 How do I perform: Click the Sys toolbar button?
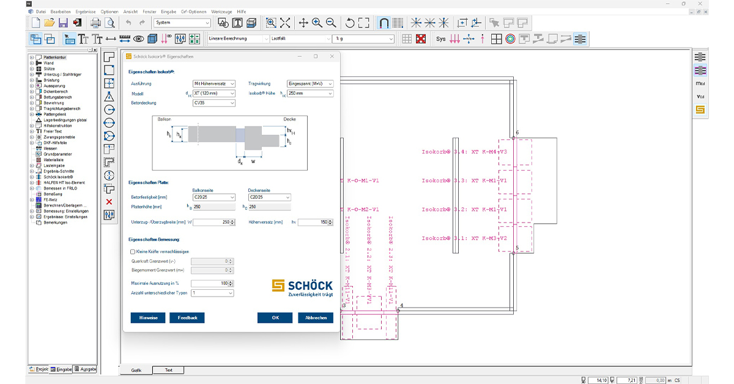[441, 39]
